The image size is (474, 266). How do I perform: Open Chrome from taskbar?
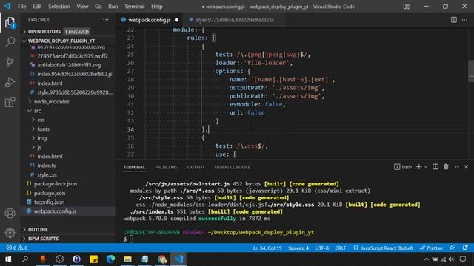pos(162,259)
